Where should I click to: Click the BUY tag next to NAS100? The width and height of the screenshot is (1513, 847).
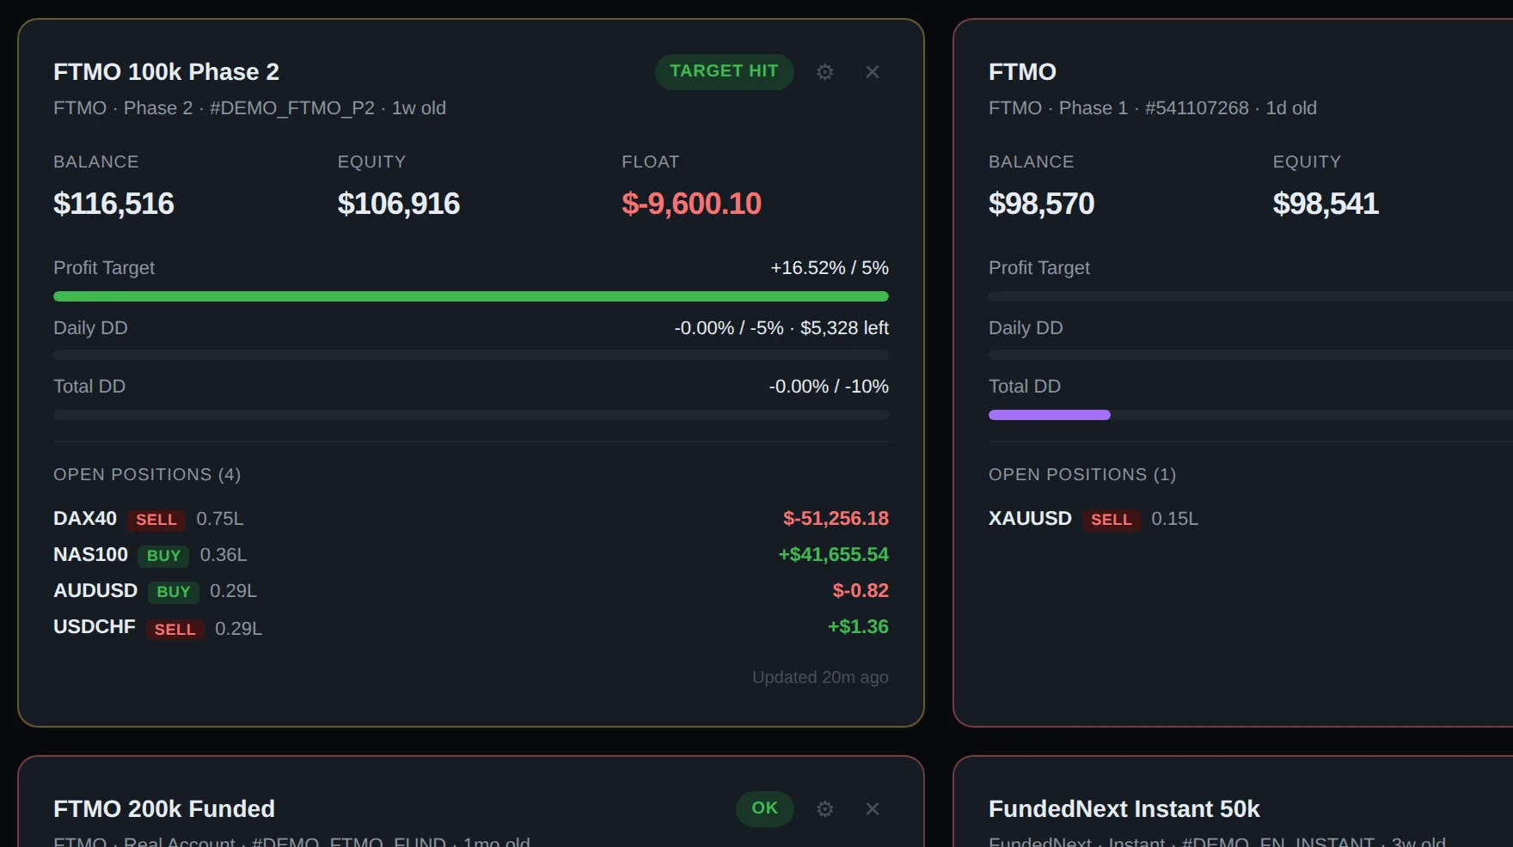point(163,556)
